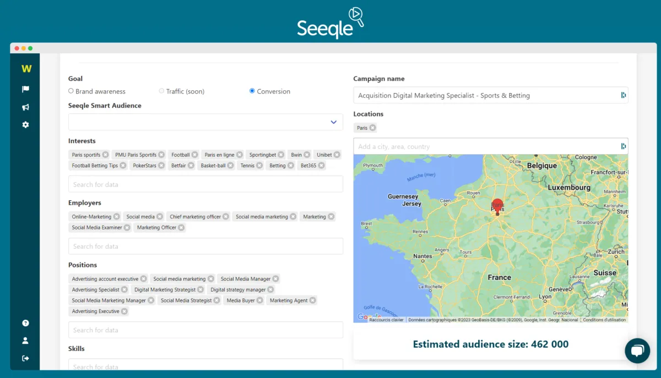Screen dimensions: 661x378
Task: Open Conditions d'utilisation map link
Action: click(604, 320)
